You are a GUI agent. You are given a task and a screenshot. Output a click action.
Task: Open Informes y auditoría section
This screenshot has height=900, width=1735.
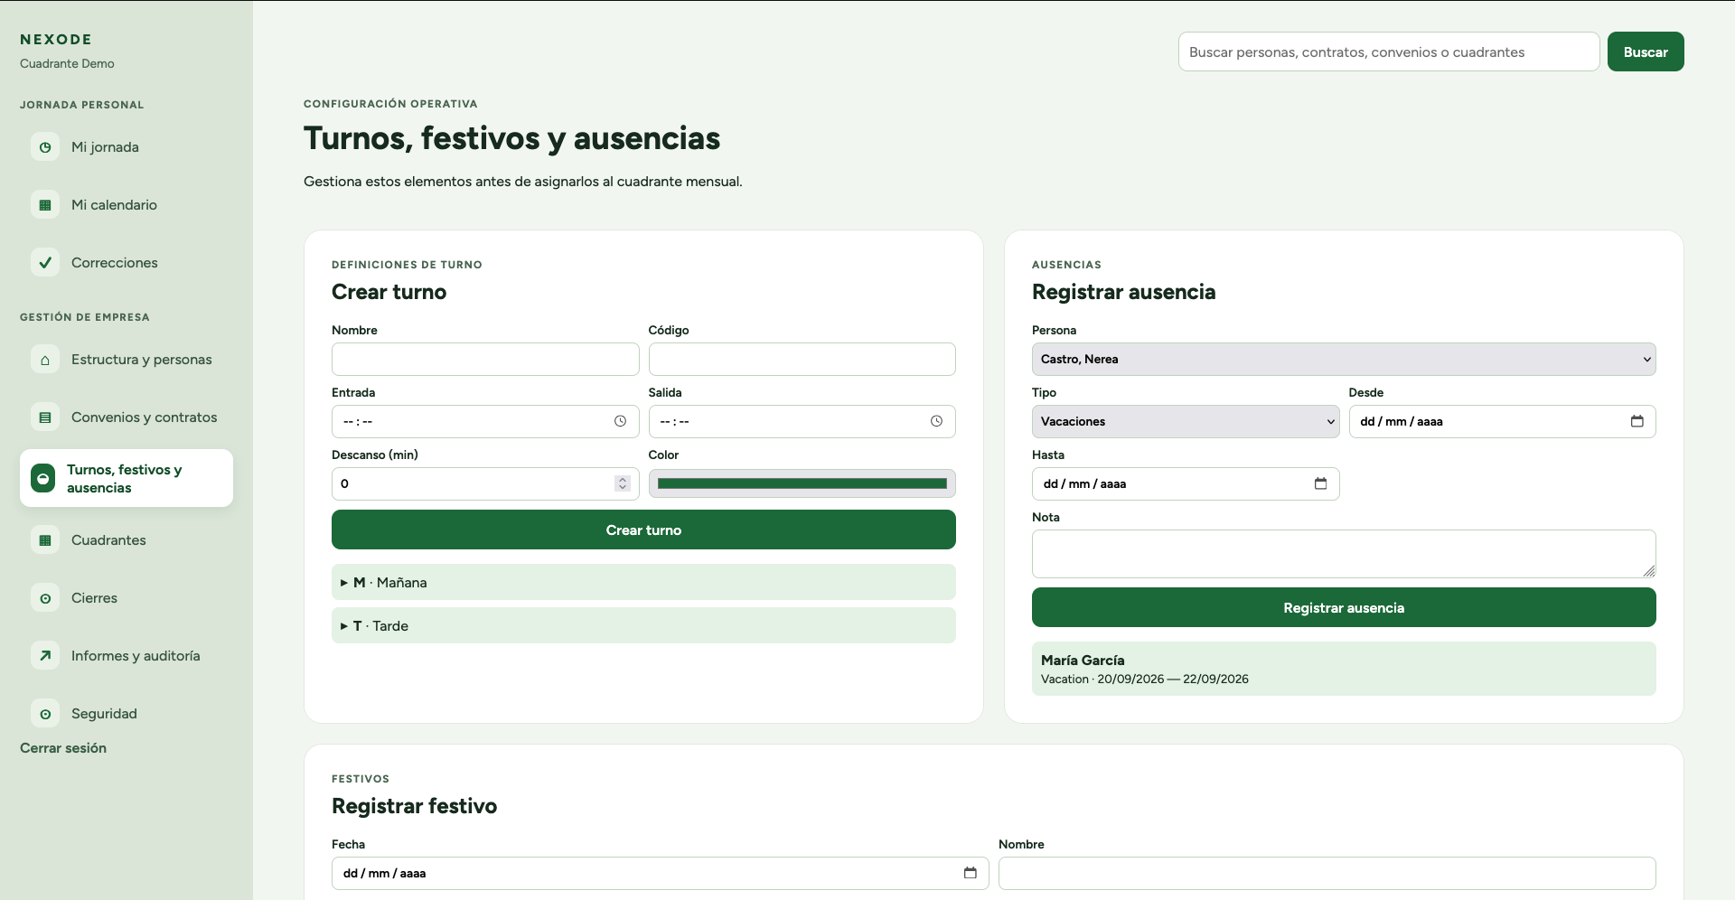127,656
